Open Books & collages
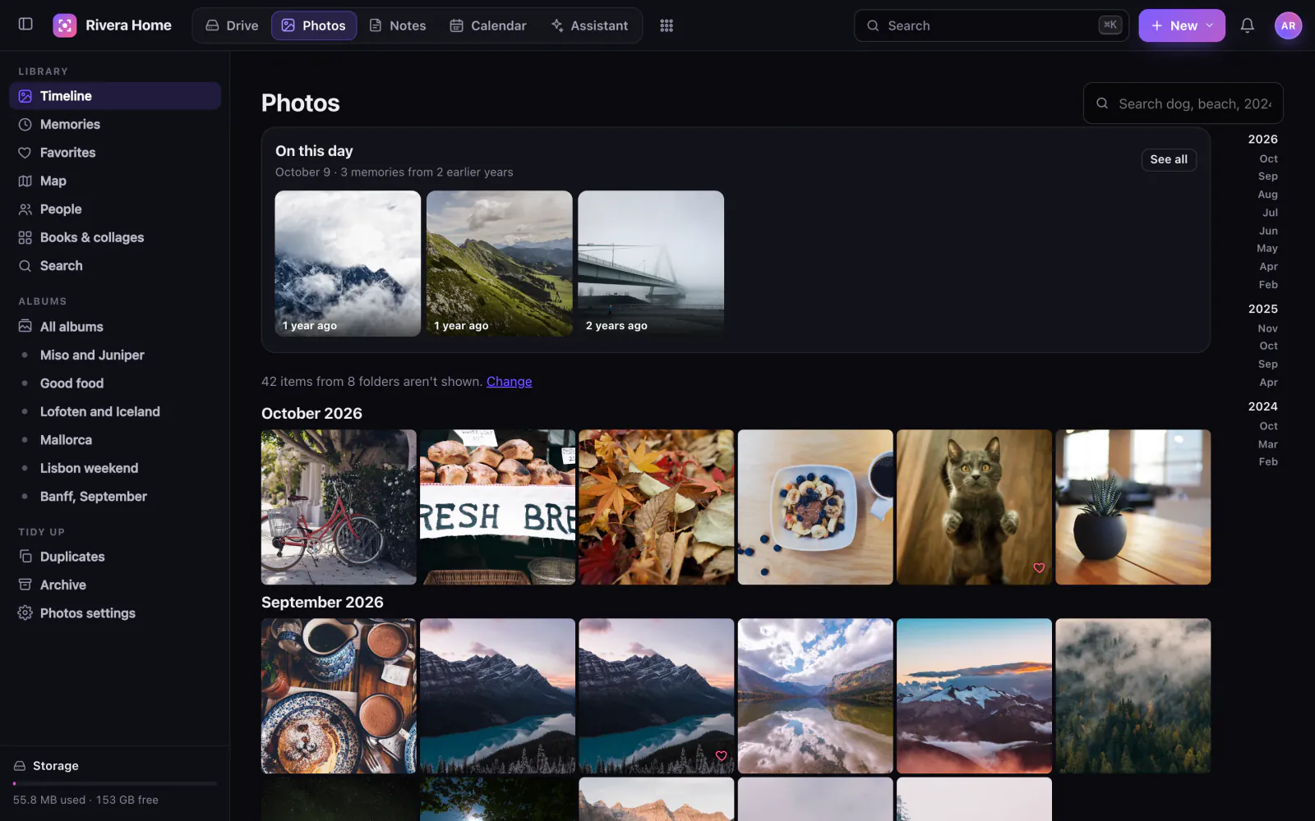1315x821 pixels. point(115,237)
